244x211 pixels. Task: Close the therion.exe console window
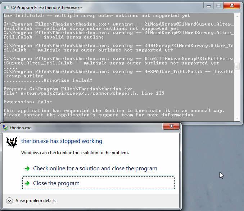tap(232, 6)
